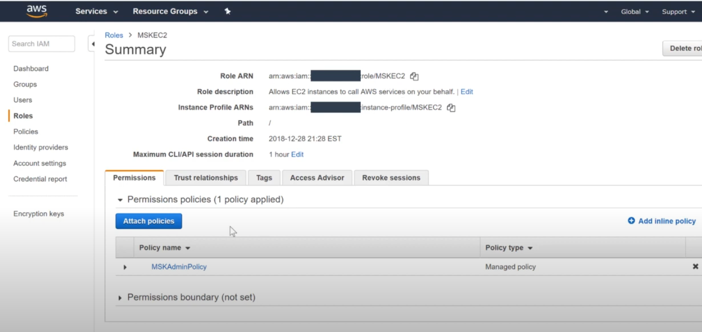
Task: Open the Global region dropdown
Action: point(635,12)
